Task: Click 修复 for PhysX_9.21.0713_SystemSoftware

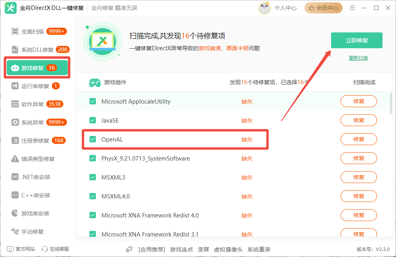Action: [x=359, y=158]
